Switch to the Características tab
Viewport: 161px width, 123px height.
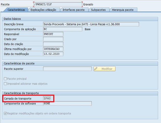click(x=16, y=10)
